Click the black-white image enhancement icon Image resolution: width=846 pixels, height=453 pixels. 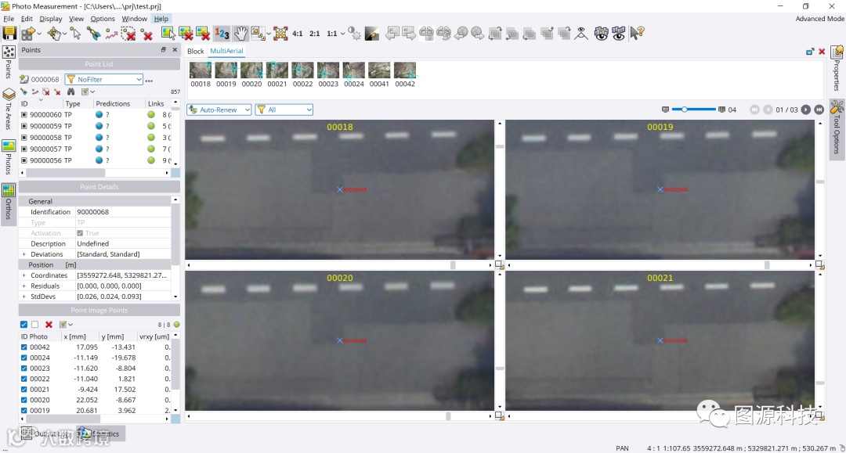(372, 34)
